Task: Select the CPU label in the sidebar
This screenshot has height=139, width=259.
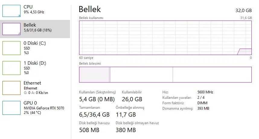Action: (x=28, y=7)
